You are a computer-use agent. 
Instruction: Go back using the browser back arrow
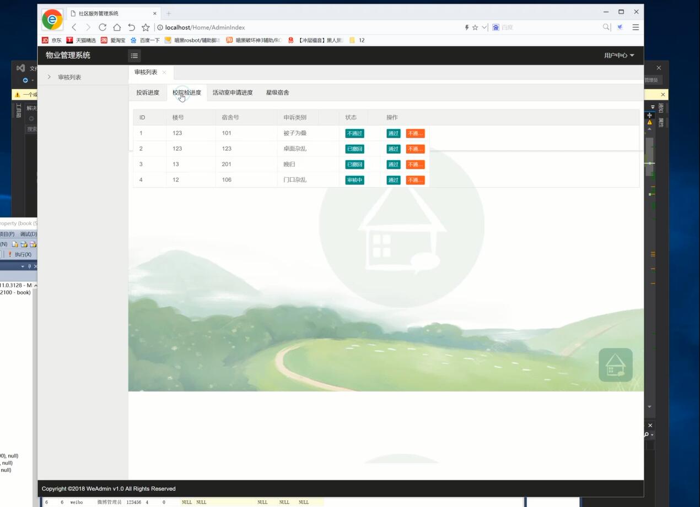click(x=74, y=28)
